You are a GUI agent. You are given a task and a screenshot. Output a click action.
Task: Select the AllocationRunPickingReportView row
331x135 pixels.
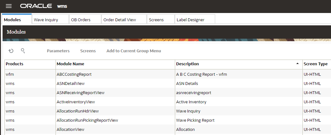[x=87, y=120]
